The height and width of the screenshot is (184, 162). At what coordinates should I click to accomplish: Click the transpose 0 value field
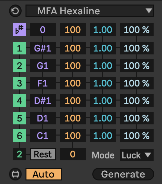coord(43,29)
